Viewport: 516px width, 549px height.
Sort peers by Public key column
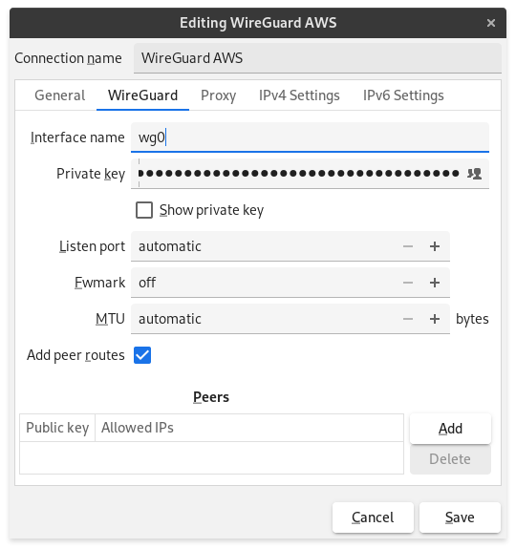[57, 428]
